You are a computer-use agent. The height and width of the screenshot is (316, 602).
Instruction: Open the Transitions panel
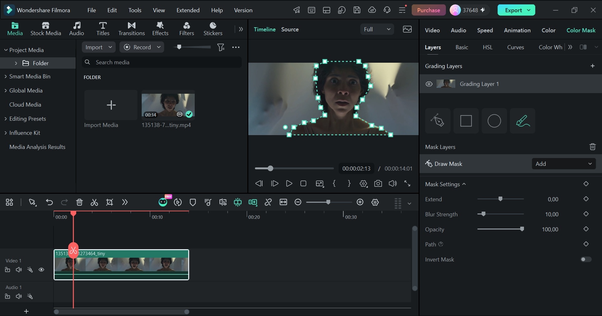pyautogui.click(x=132, y=29)
